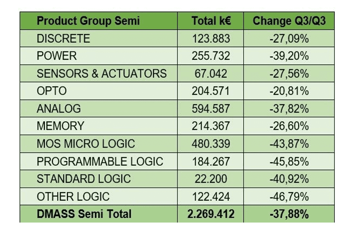Click the OTHER LOGIC cell
352x233 pixels.
[x=73, y=196]
